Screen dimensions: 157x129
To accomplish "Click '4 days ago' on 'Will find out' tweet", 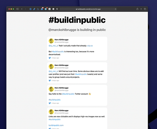I will (x=55, y=80).
